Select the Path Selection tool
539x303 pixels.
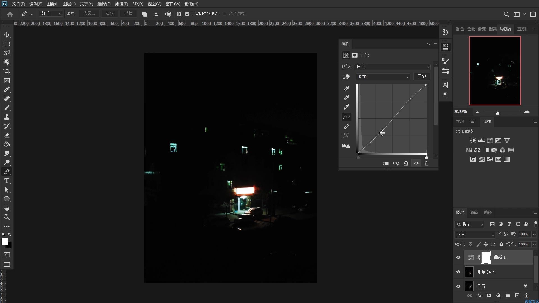point(7,190)
